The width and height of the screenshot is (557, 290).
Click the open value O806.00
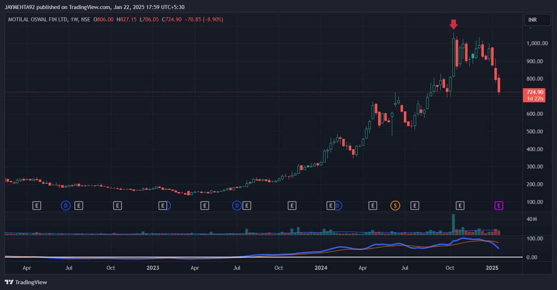click(x=104, y=20)
